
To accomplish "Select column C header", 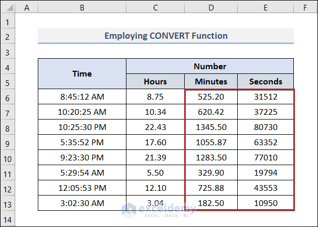I will [155, 7].
